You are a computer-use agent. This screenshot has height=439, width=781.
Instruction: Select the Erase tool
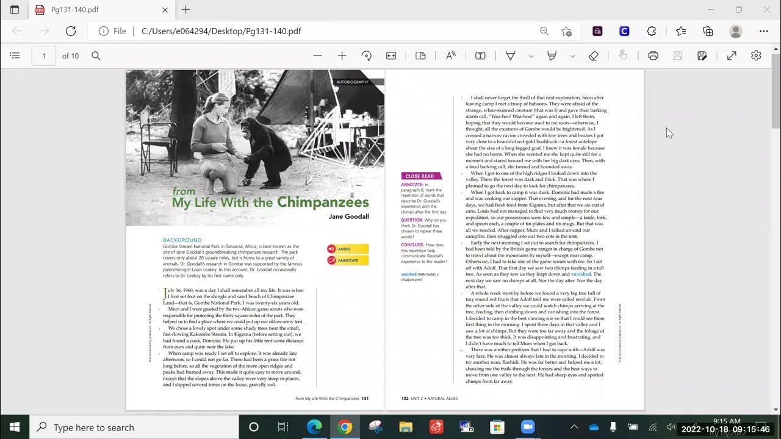tap(593, 55)
